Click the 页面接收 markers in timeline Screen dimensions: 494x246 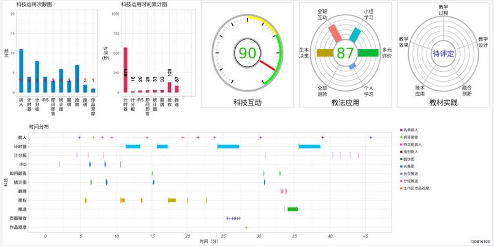233,218
